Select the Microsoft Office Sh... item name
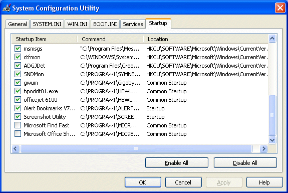The width and height of the screenshot is (288, 193). 50,134
